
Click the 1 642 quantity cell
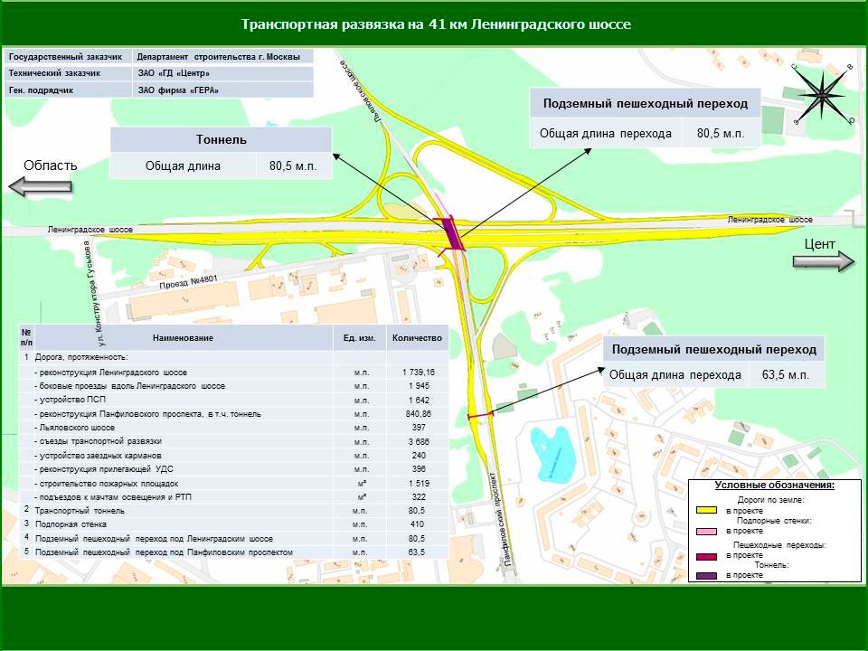pos(419,400)
